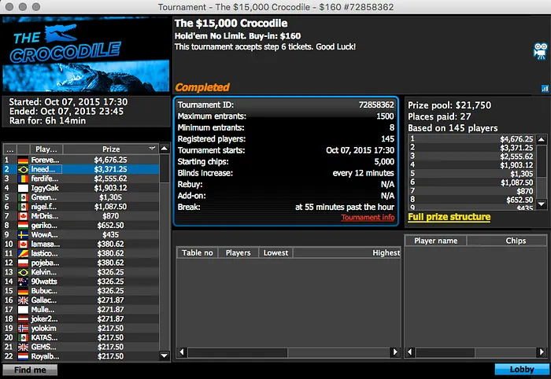Sort players by Prize column dropdown arrow
This screenshot has width=551, height=379.
pyautogui.click(x=152, y=149)
